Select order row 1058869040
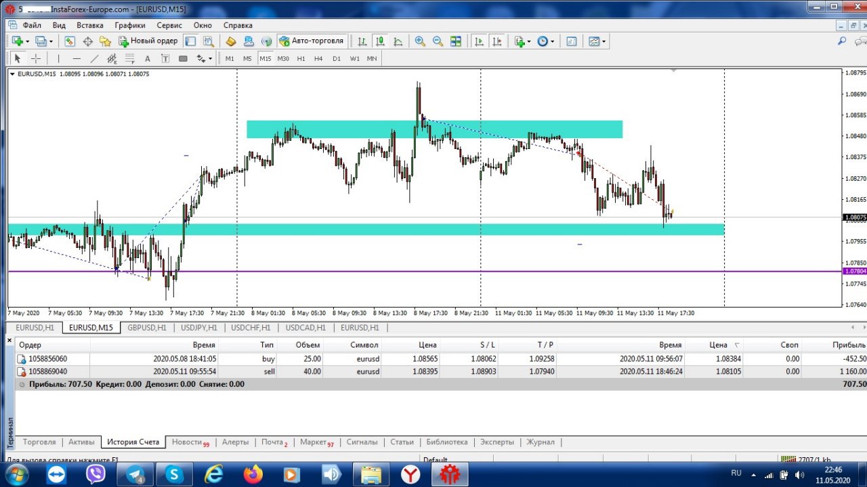 pyautogui.click(x=441, y=371)
